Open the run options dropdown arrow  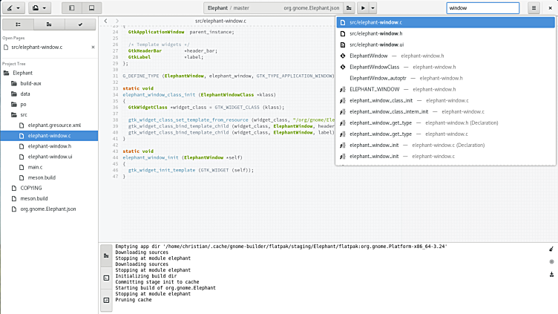[373, 7]
